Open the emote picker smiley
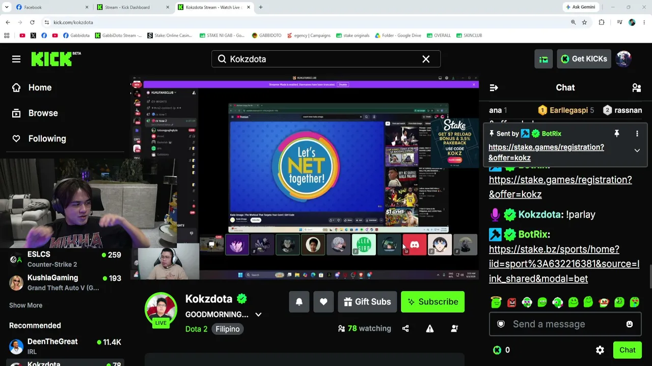Image resolution: width=652 pixels, height=366 pixels. coord(630,324)
